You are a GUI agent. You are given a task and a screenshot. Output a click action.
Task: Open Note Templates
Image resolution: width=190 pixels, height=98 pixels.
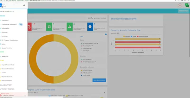pyautogui.click(x=7, y=81)
